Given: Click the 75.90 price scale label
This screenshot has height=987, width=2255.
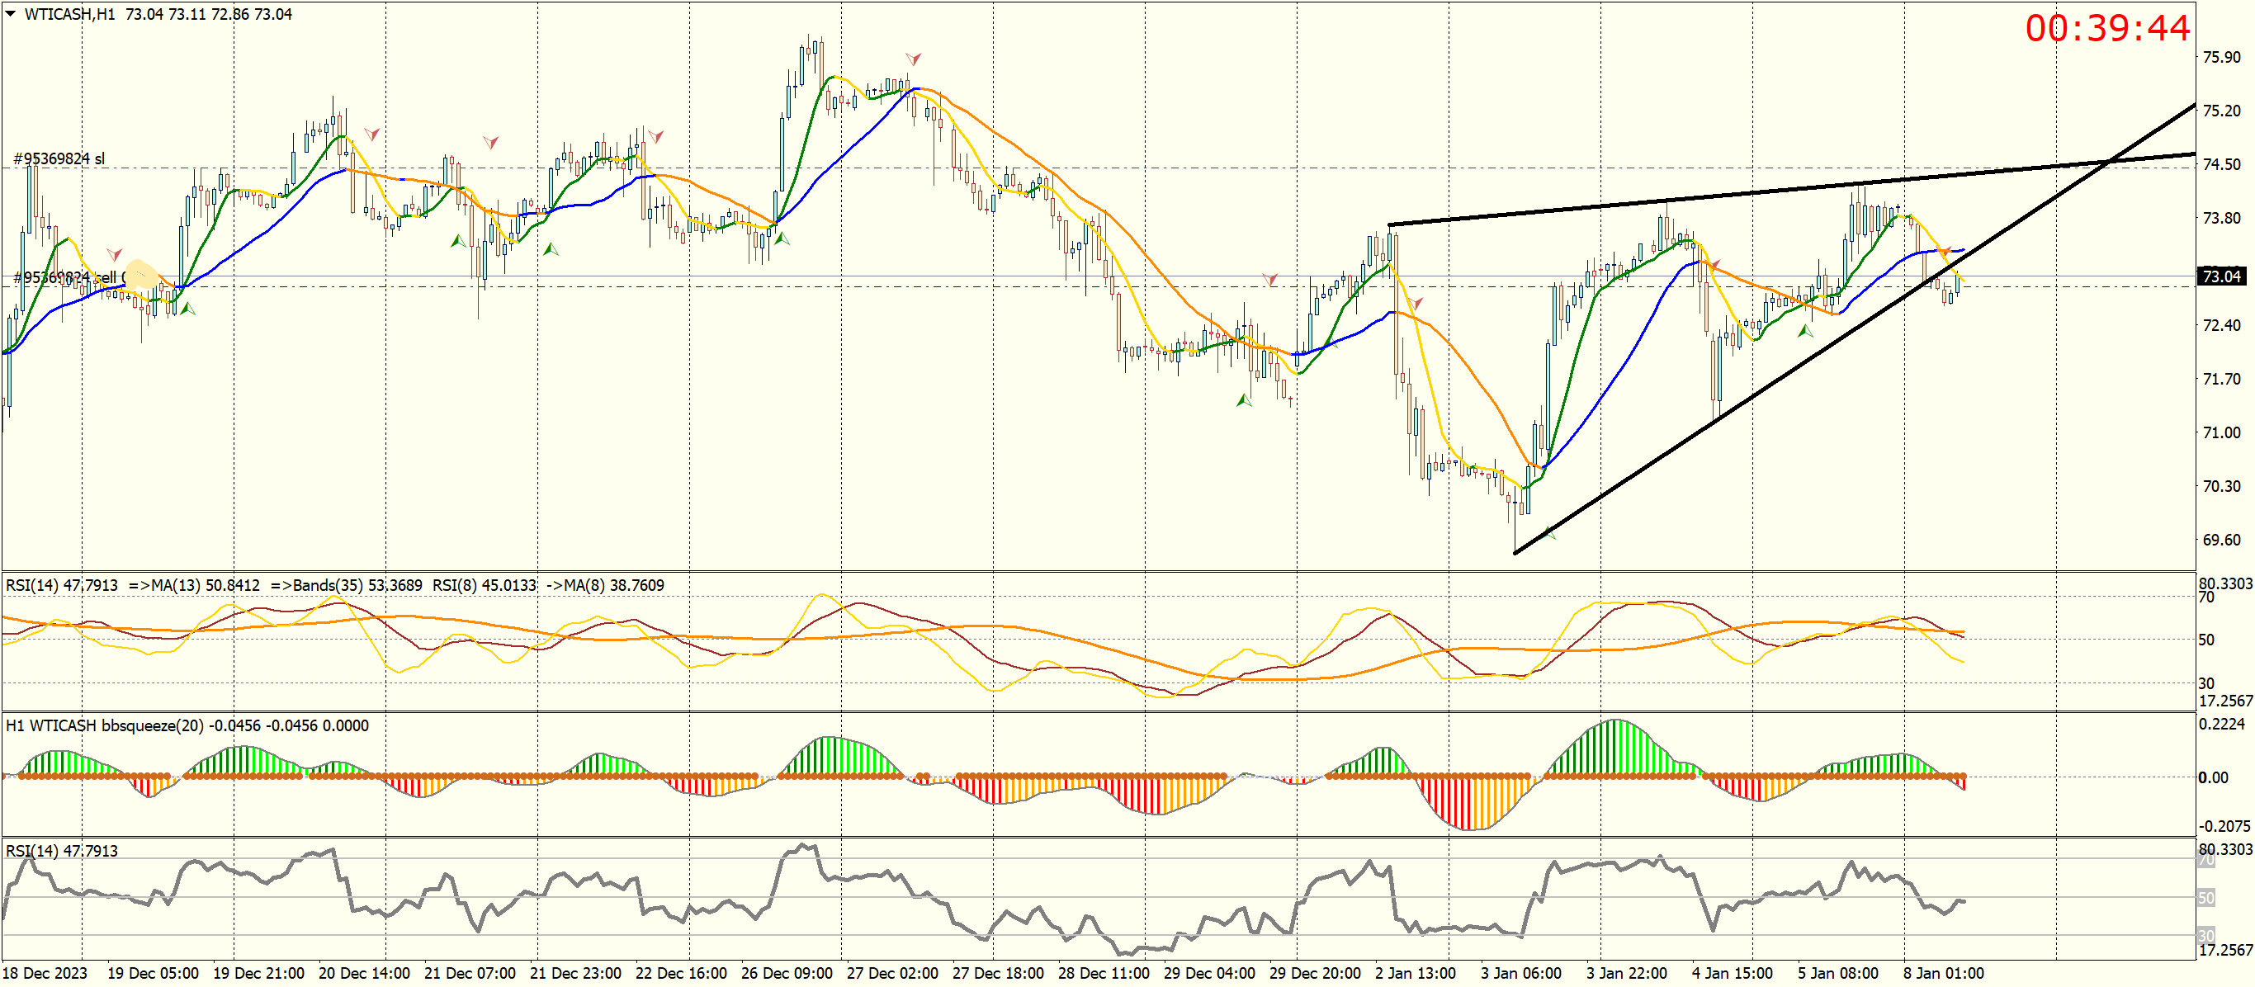Looking at the screenshot, I should click(2221, 57).
